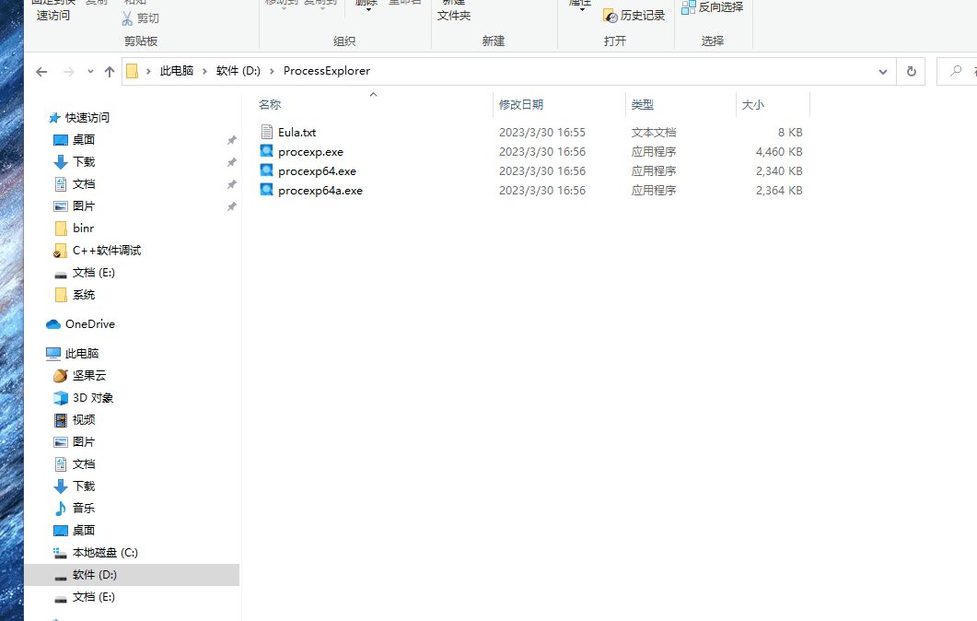977x621 pixels.
Task: Open the 系统 folder in sidebar
Action: pos(84,295)
